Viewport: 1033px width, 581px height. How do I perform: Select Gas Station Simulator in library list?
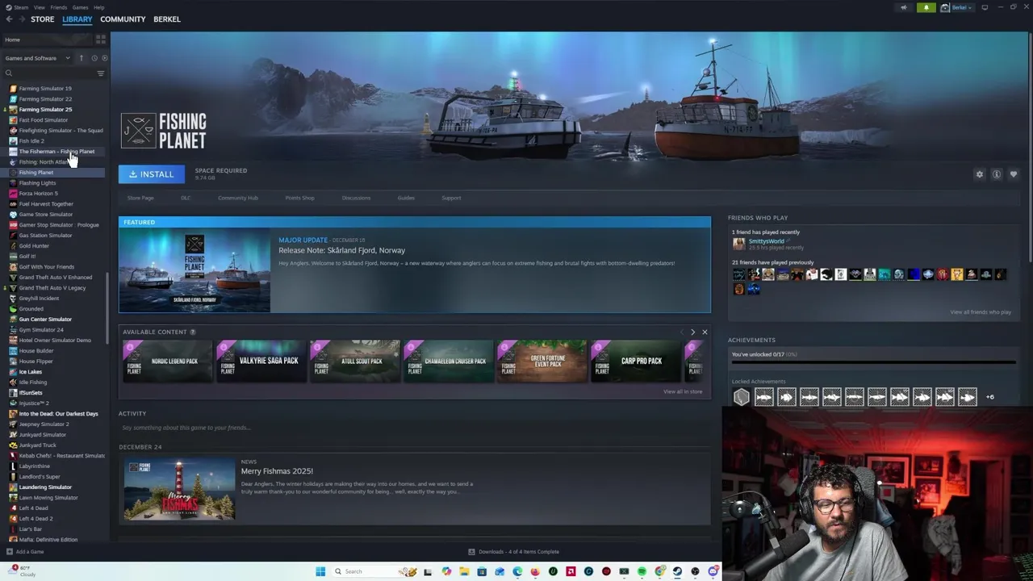[45, 236]
